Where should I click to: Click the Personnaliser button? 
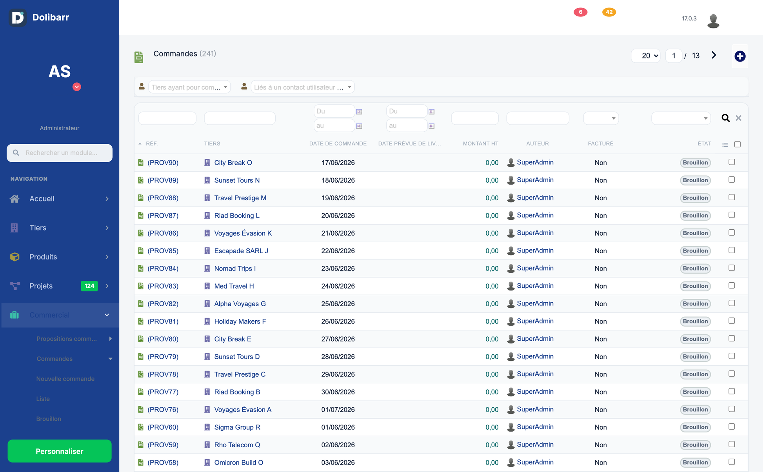(x=60, y=451)
